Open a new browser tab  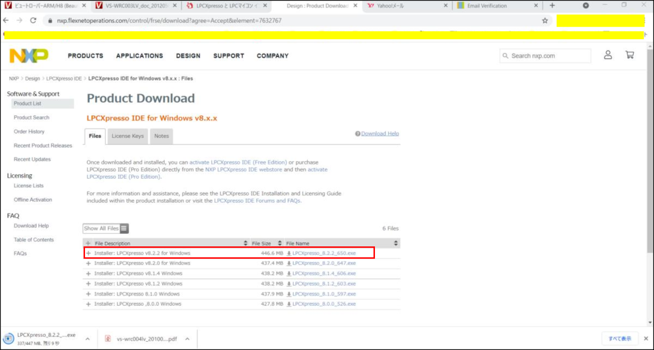[x=552, y=5]
